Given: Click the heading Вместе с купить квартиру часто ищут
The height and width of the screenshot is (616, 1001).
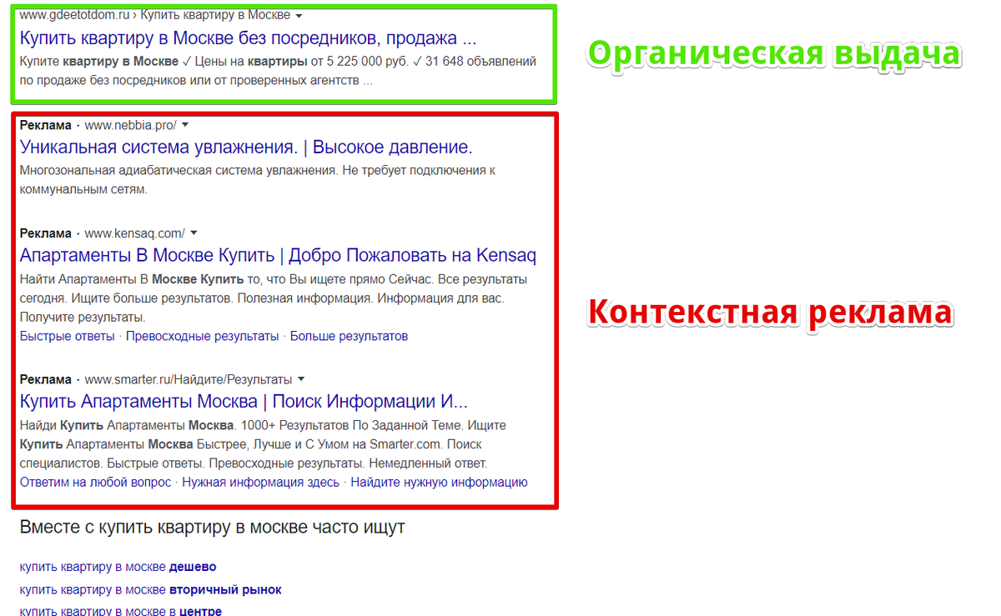Looking at the screenshot, I should 213,527.
